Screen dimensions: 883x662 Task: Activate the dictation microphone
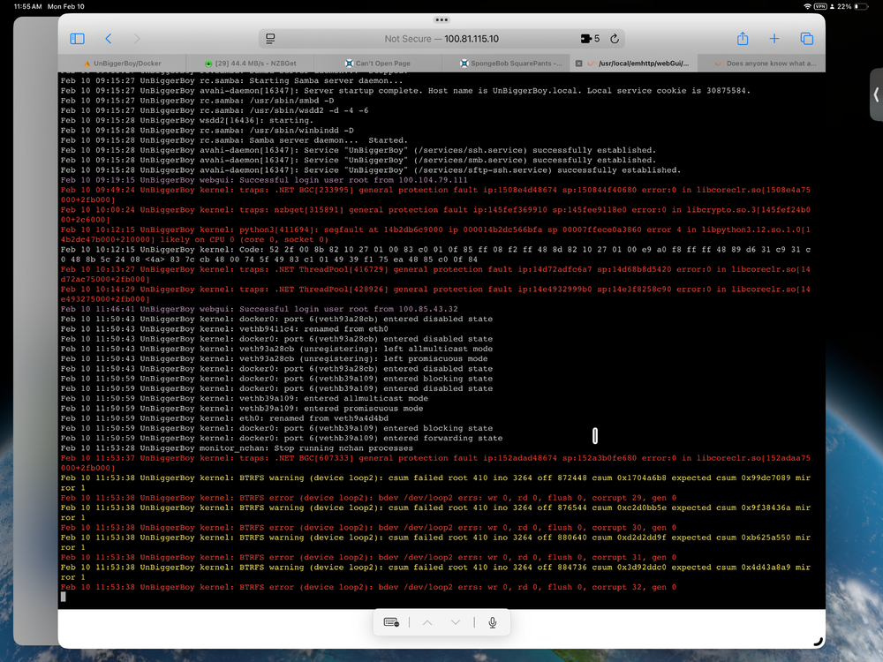point(492,622)
